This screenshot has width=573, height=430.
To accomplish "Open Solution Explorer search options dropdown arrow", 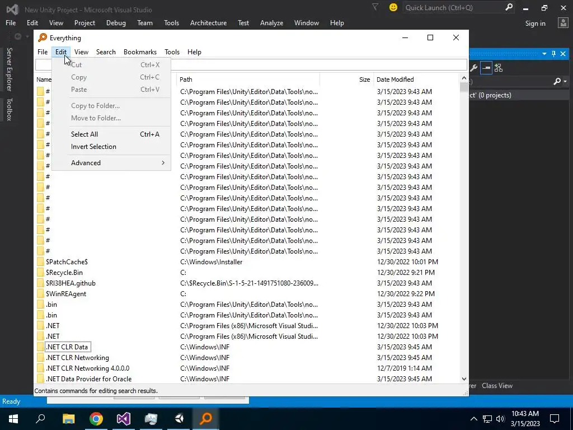I will pyautogui.click(x=565, y=82).
